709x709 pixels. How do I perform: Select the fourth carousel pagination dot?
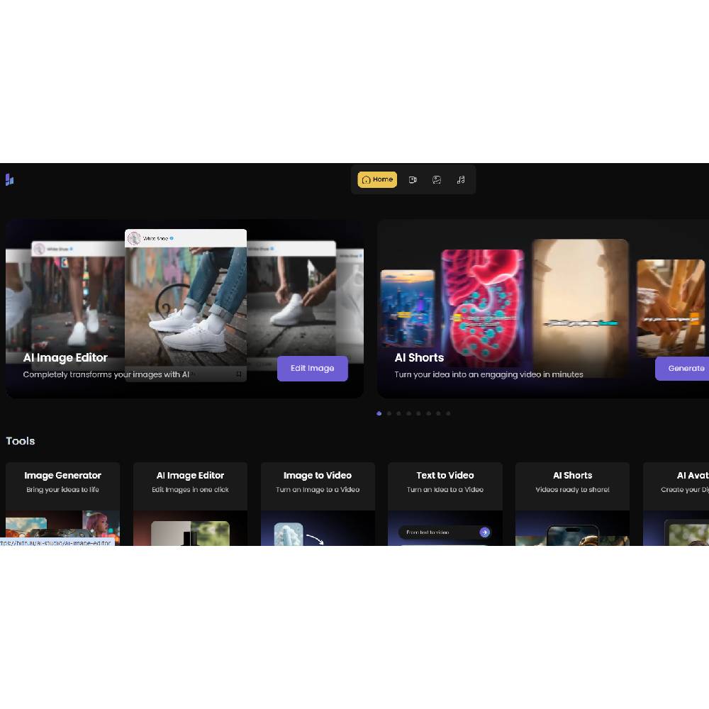pyautogui.click(x=409, y=413)
